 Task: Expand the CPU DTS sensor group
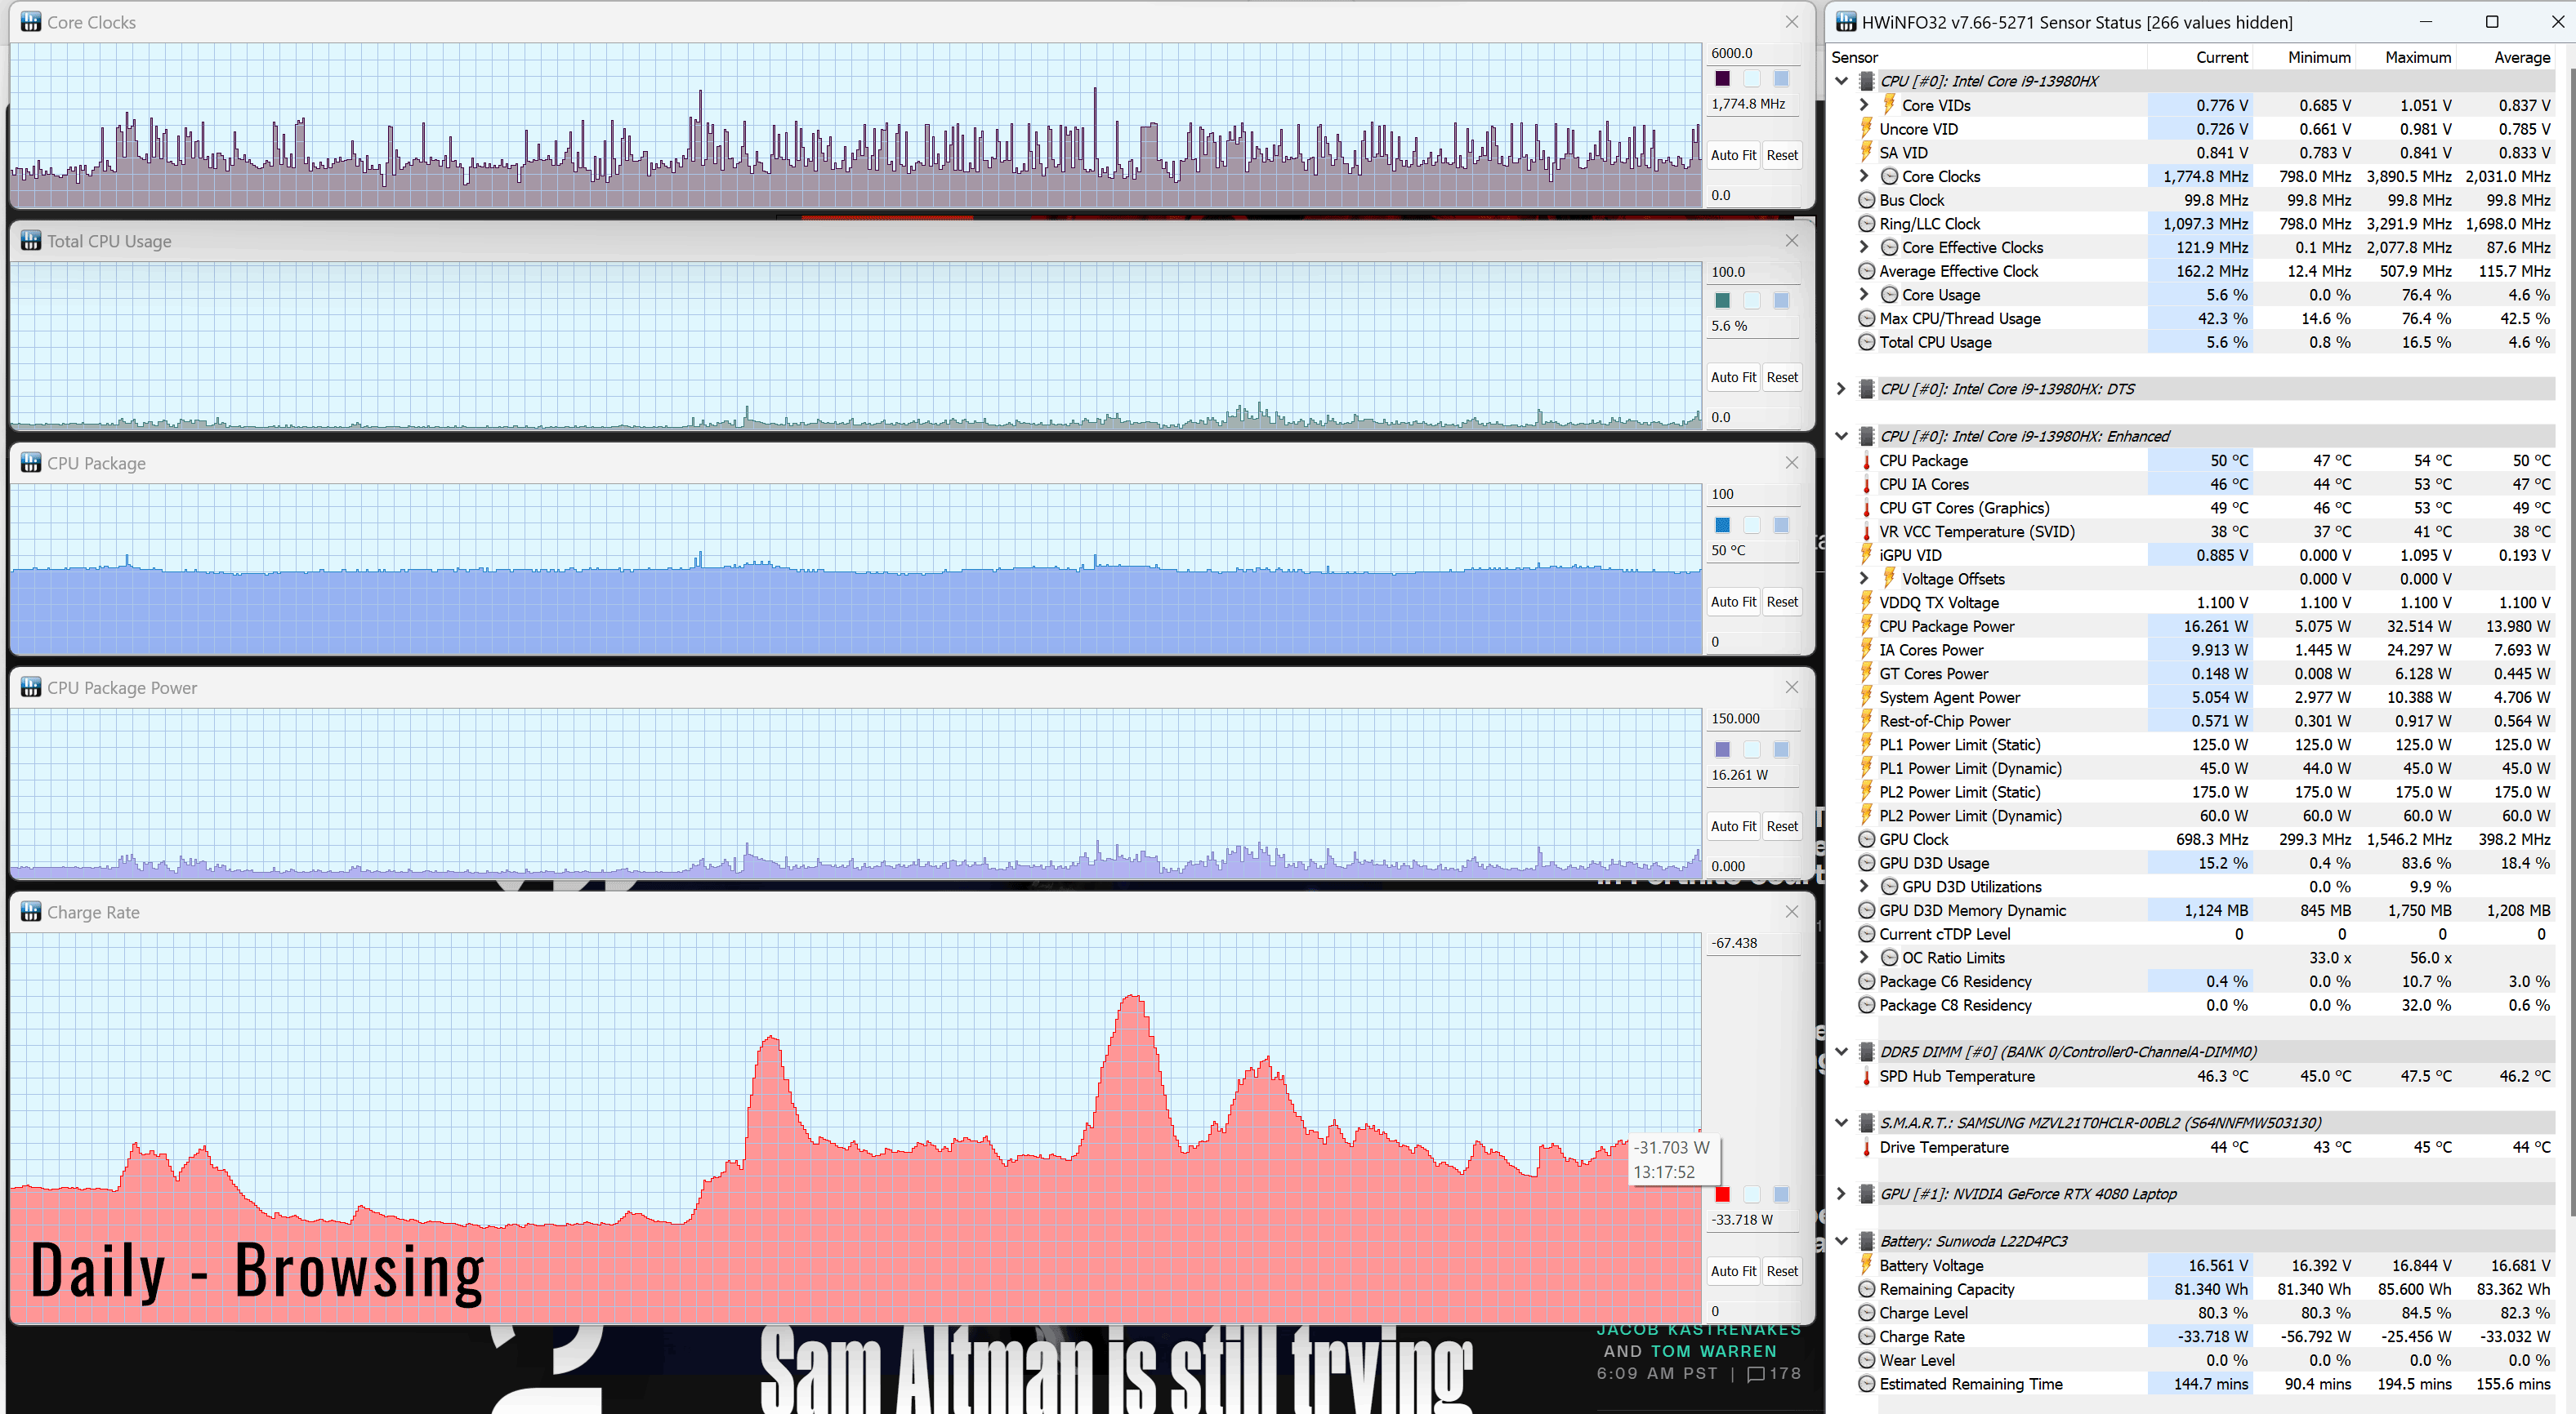pyautogui.click(x=1841, y=389)
